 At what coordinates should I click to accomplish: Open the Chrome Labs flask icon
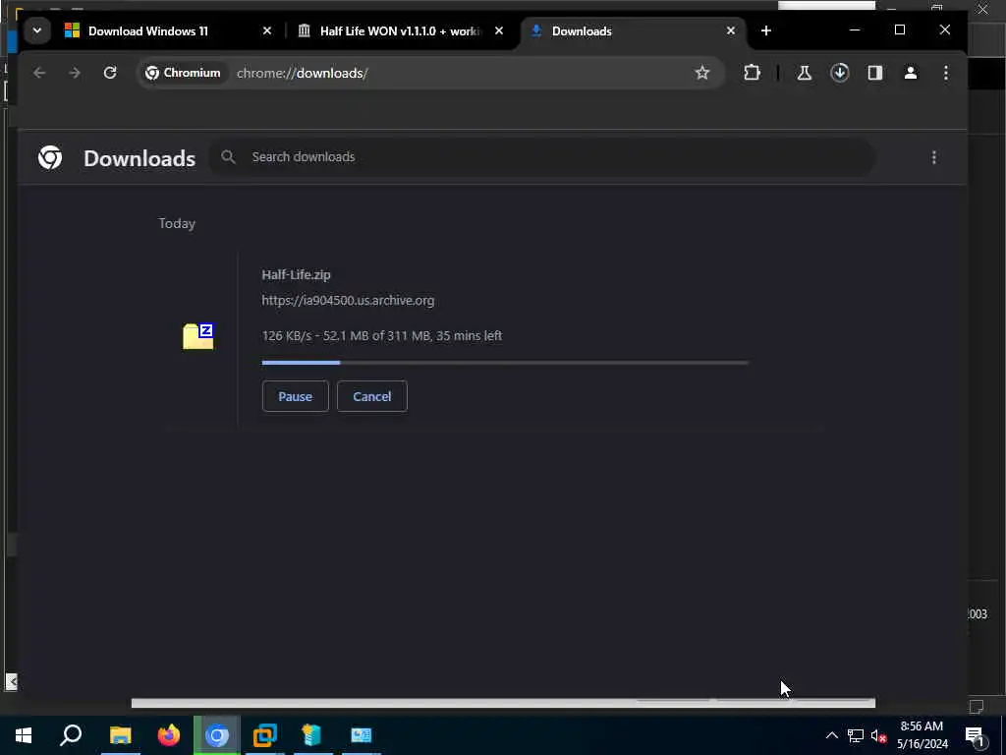[804, 73]
